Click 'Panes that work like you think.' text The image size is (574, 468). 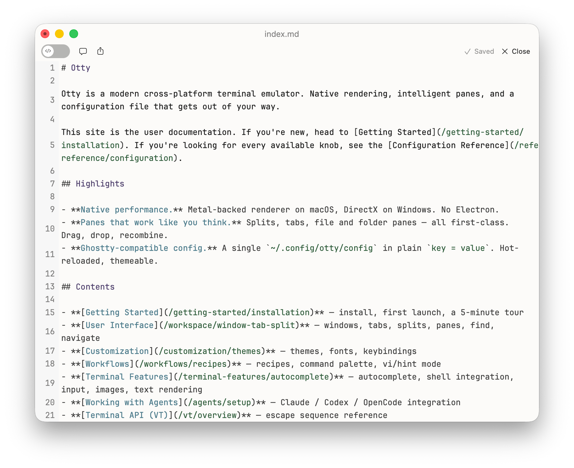coord(156,222)
